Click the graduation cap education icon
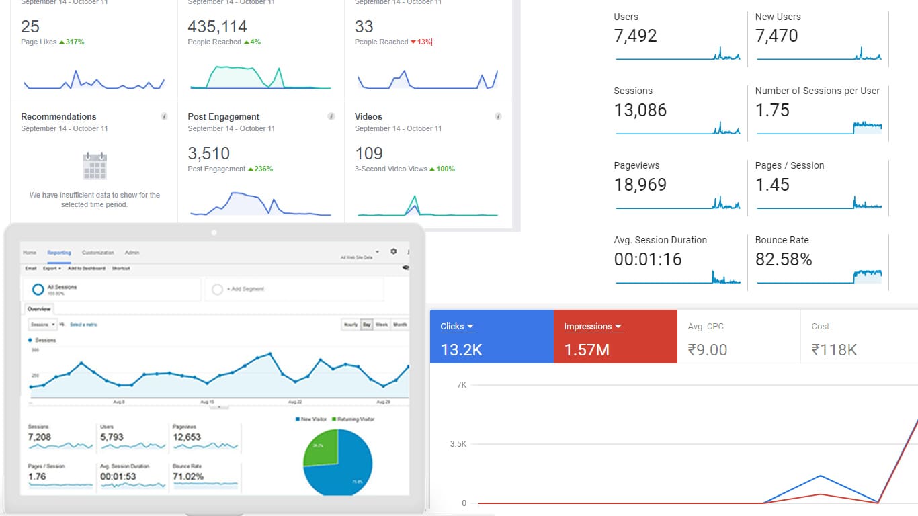The width and height of the screenshot is (918, 516). [405, 267]
